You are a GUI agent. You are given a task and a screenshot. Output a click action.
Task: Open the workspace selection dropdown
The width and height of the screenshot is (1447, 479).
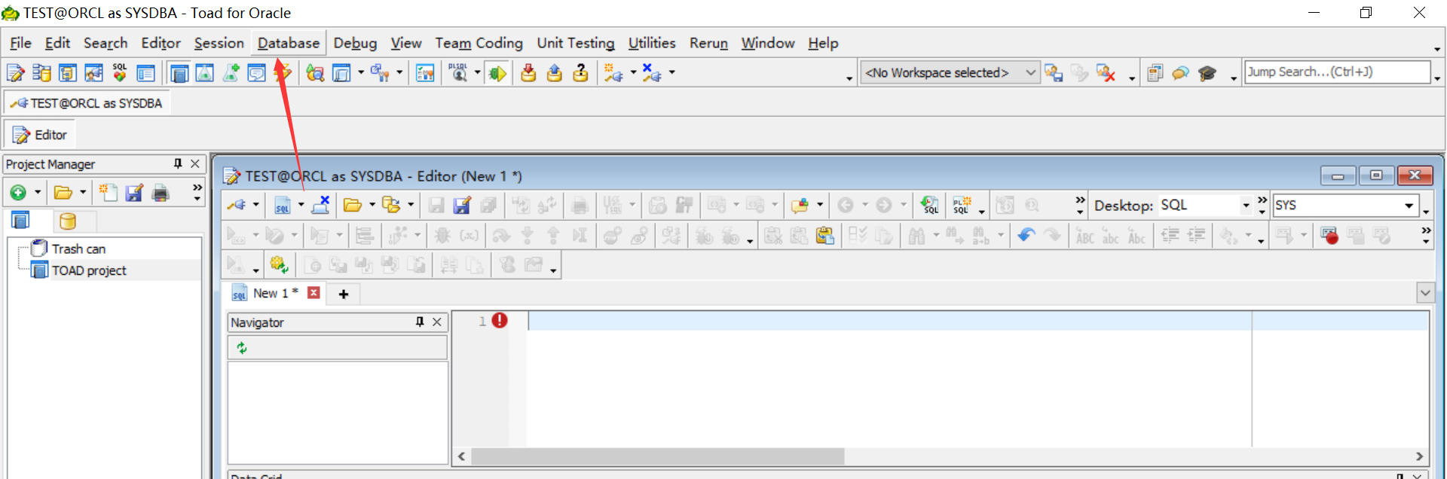click(x=1029, y=72)
